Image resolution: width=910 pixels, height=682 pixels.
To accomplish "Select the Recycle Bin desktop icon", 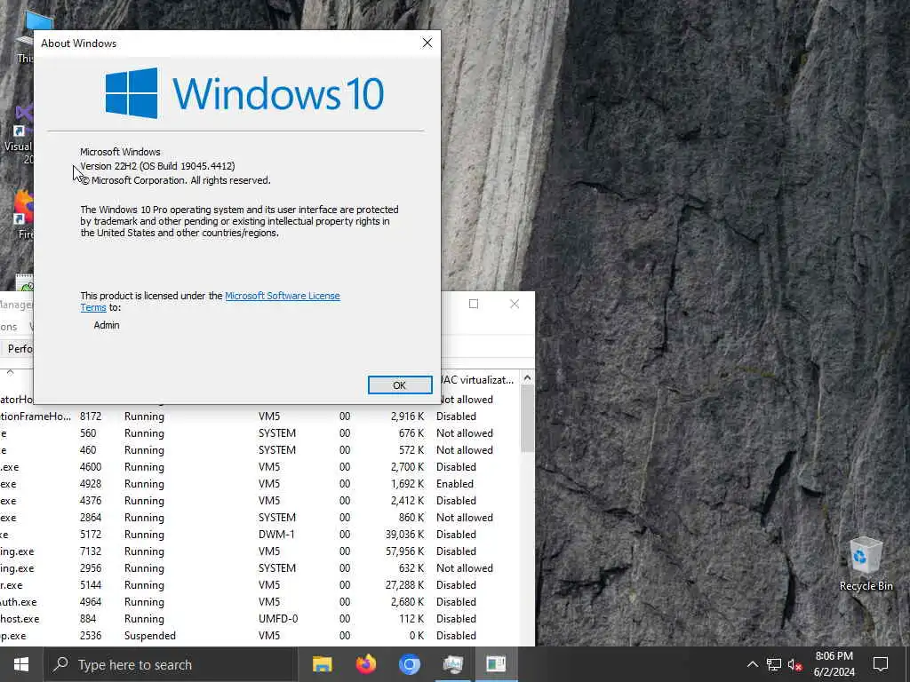I will pos(866,564).
